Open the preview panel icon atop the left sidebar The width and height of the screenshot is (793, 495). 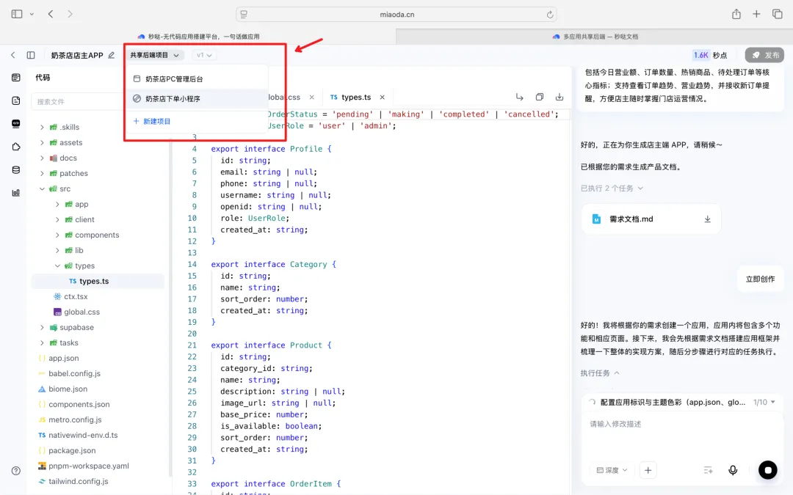tap(16, 77)
